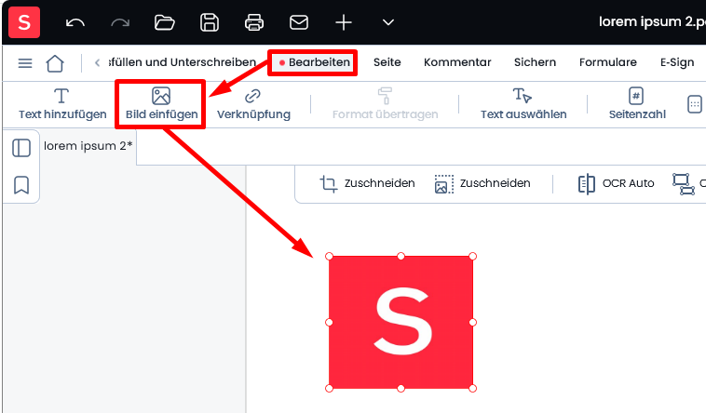Screen dimensions: 706x413
Task: Undo the last action
Action: click(75, 22)
